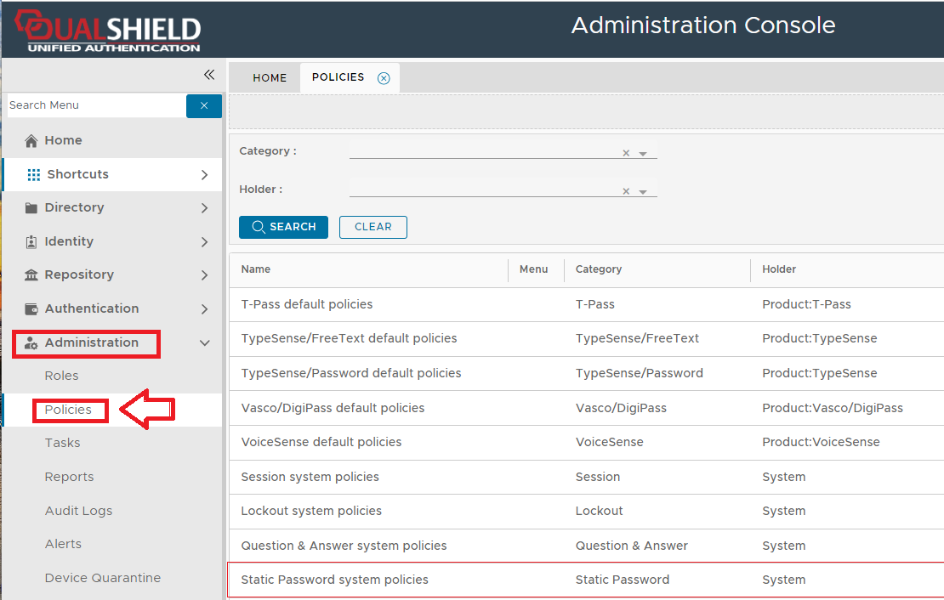The width and height of the screenshot is (944, 600).
Task: Click the Authentication wallet icon
Action: click(x=31, y=308)
